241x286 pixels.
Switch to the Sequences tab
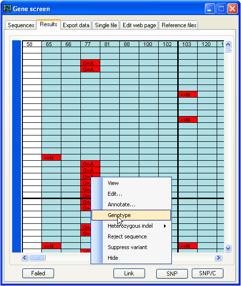tap(21, 25)
